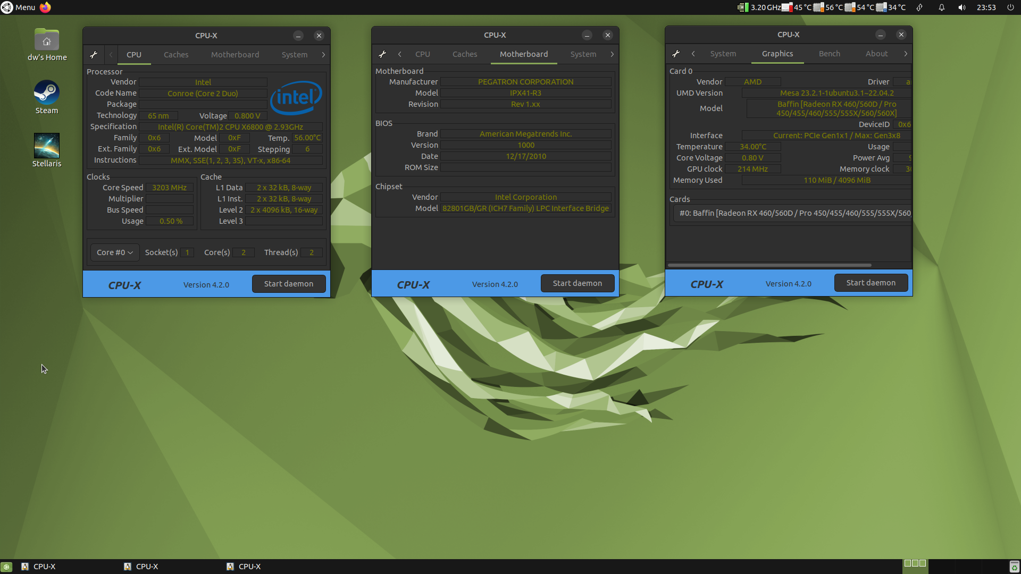Launch Steam from desktop icon
Screen dimensions: 1021x574
(x=47, y=97)
